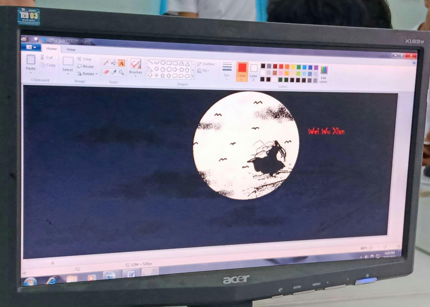
Task: Open the Size thickness dropdown
Action: click(227, 70)
